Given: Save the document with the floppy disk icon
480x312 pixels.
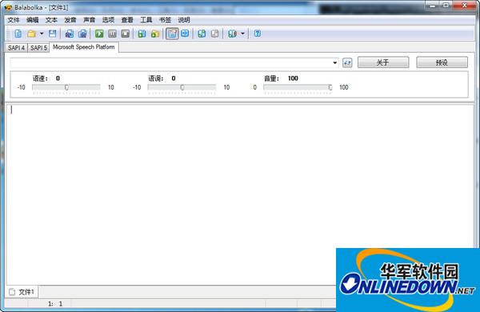Looking at the screenshot, I should click(53, 34).
